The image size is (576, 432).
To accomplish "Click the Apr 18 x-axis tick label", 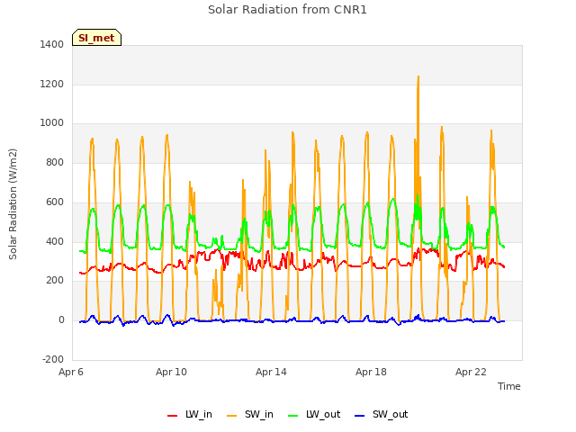I will pos(371,372).
